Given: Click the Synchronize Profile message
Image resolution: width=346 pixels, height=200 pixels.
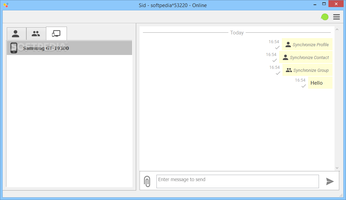Looking at the screenshot, I should (307, 45).
